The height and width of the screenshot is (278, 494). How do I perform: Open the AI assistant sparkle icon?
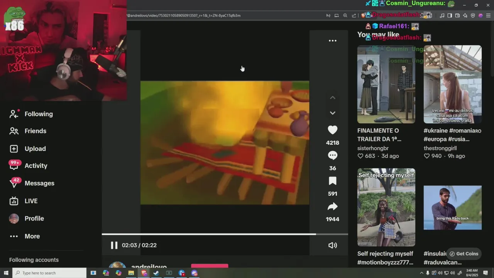click(x=465, y=15)
